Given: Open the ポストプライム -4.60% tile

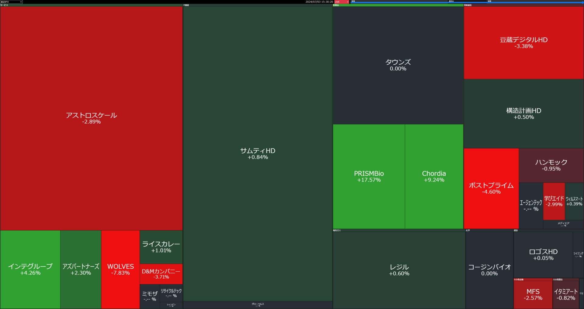Looking at the screenshot, I should [x=491, y=188].
